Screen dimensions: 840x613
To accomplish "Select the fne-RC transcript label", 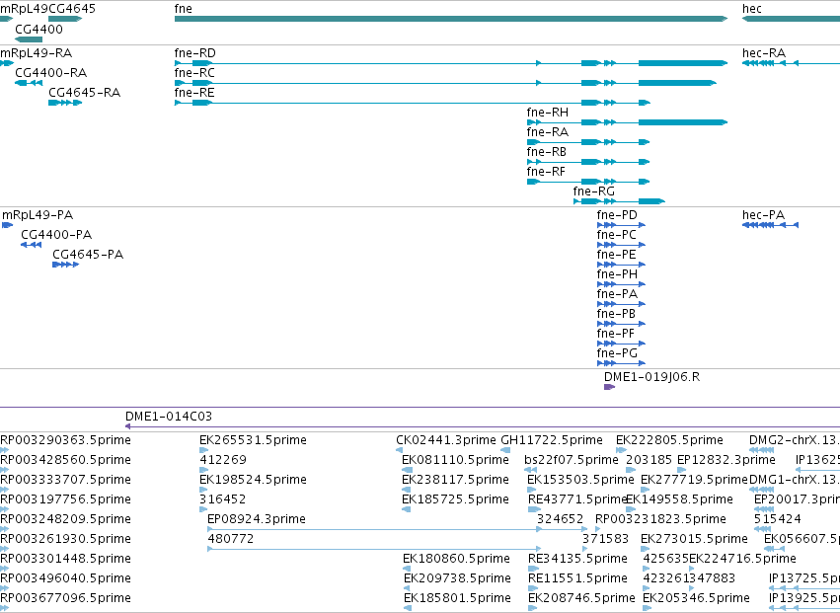I will coord(194,73).
